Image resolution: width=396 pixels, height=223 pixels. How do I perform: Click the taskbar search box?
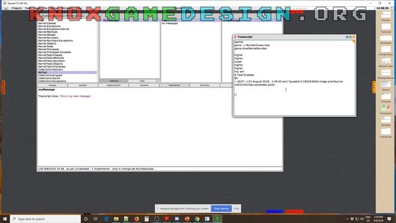45,219
